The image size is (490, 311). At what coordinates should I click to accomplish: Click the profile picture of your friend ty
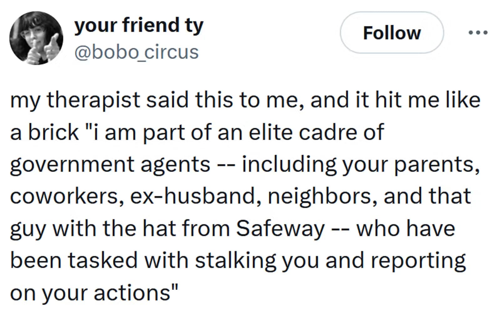click(37, 37)
